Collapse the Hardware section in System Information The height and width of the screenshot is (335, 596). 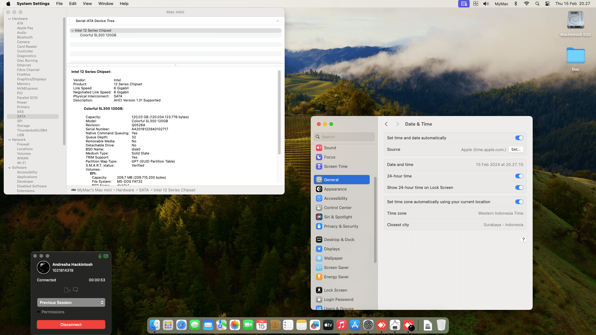10,19
